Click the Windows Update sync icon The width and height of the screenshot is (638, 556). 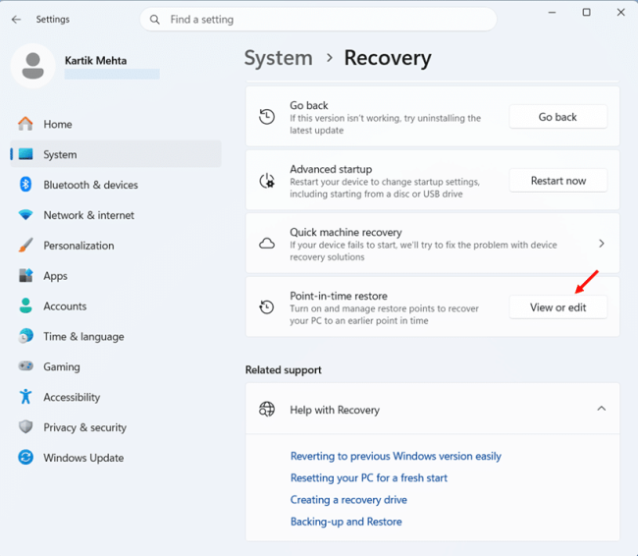click(x=26, y=458)
